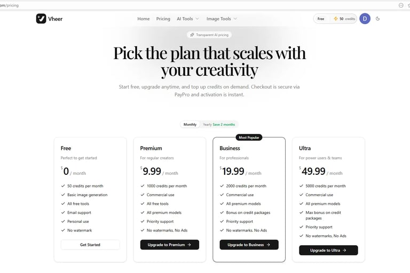Click Upgrade to Premium button
The height and width of the screenshot is (273, 410).
[169, 245]
